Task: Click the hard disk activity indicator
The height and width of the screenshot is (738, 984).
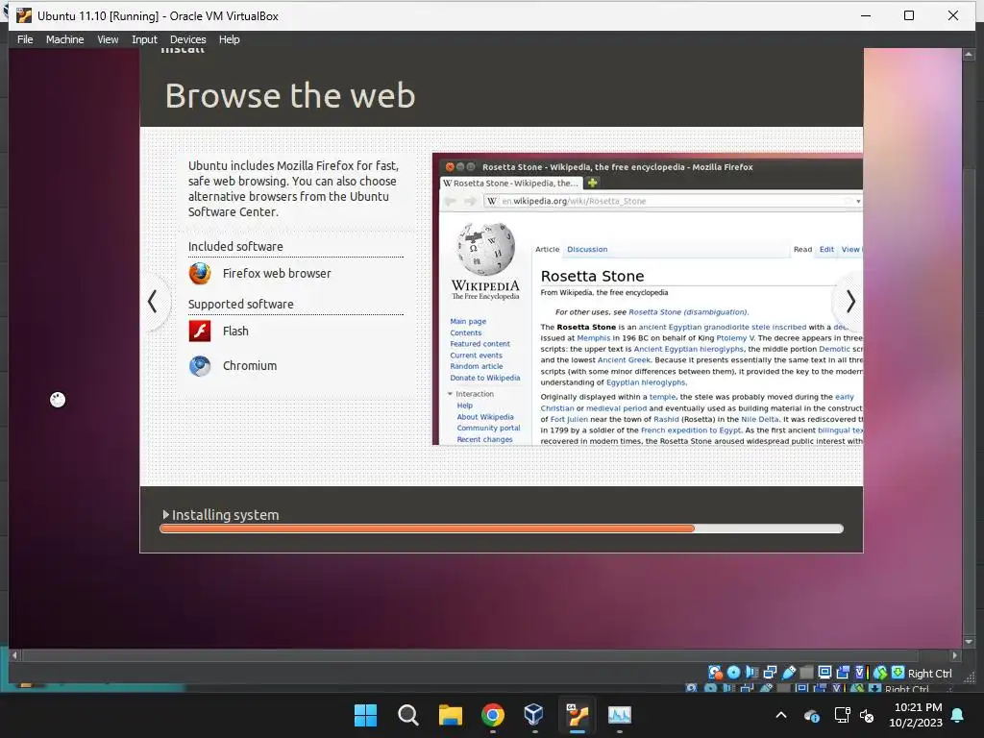Action: tap(715, 673)
